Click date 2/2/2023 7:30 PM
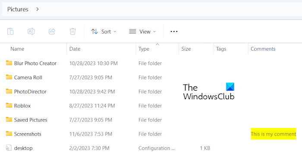302x161 pixels. tap(89, 148)
